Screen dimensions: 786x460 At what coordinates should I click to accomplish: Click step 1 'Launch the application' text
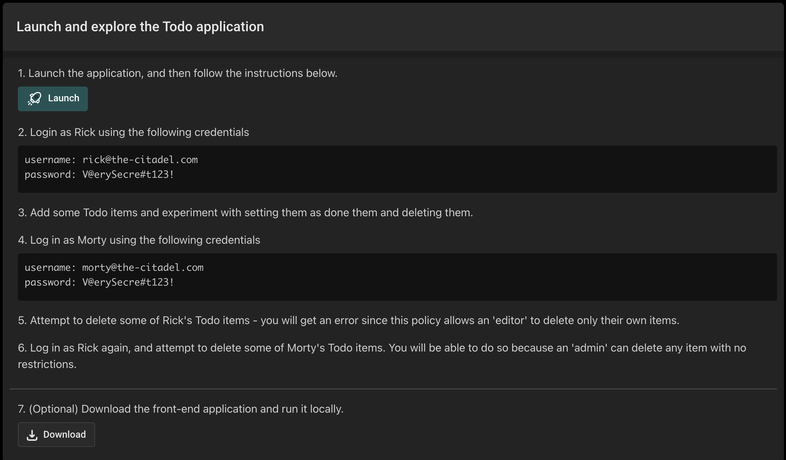177,73
